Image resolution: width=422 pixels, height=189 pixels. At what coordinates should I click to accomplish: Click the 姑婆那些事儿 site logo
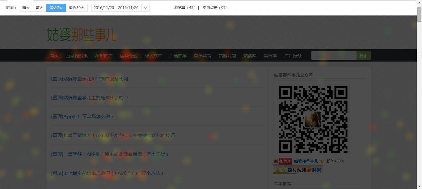point(82,34)
